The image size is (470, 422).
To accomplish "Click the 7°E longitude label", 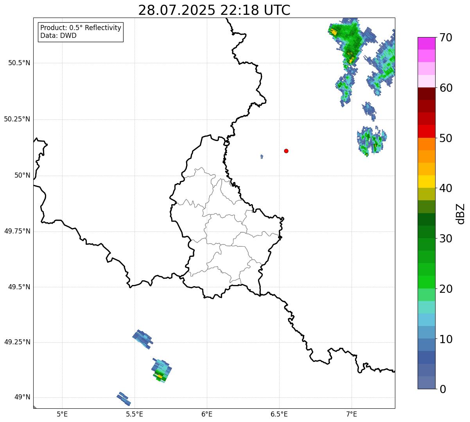I will 352,414.
